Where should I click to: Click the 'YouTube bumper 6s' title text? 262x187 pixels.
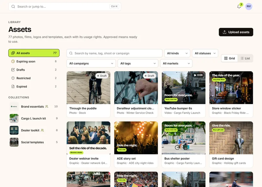click(x=178, y=108)
